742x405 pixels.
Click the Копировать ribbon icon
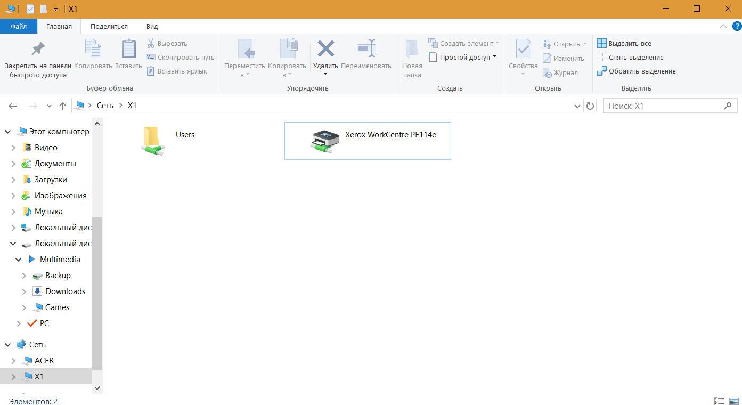pos(93,49)
